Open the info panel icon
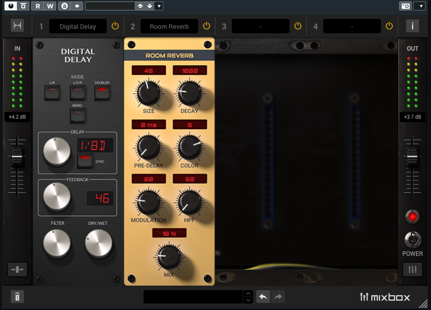This screenshot has height=310, width=431. [x=412, y=26]
